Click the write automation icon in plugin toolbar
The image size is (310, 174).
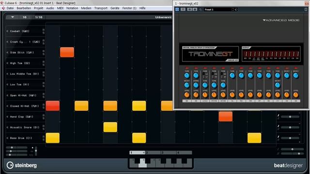pos(195,10)
